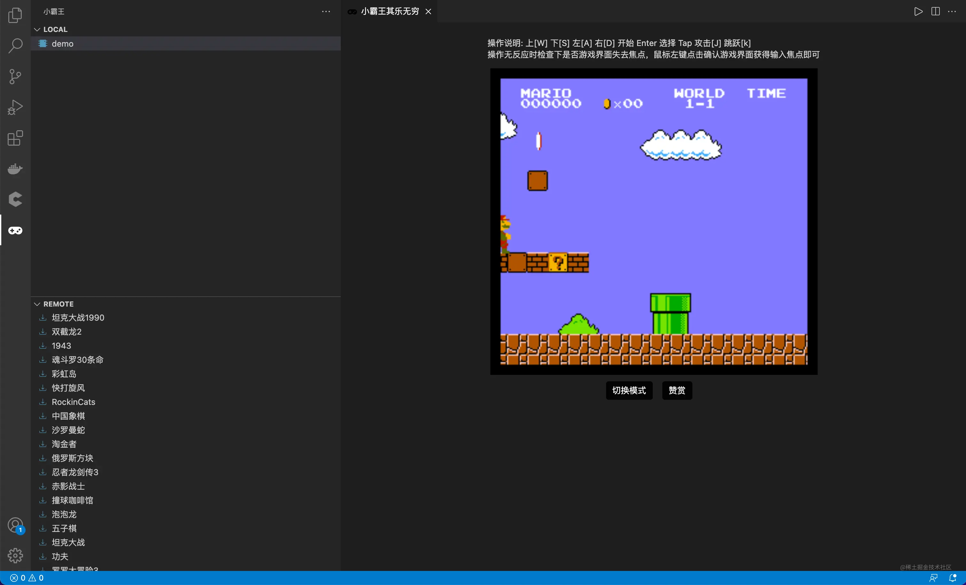Open the Docker whale icon view
The image size is (966, 585).
click(15, 169)
